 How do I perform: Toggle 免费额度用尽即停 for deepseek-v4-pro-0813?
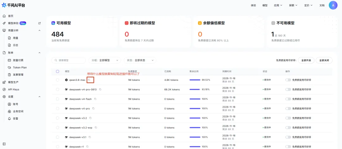click(288, 89)
